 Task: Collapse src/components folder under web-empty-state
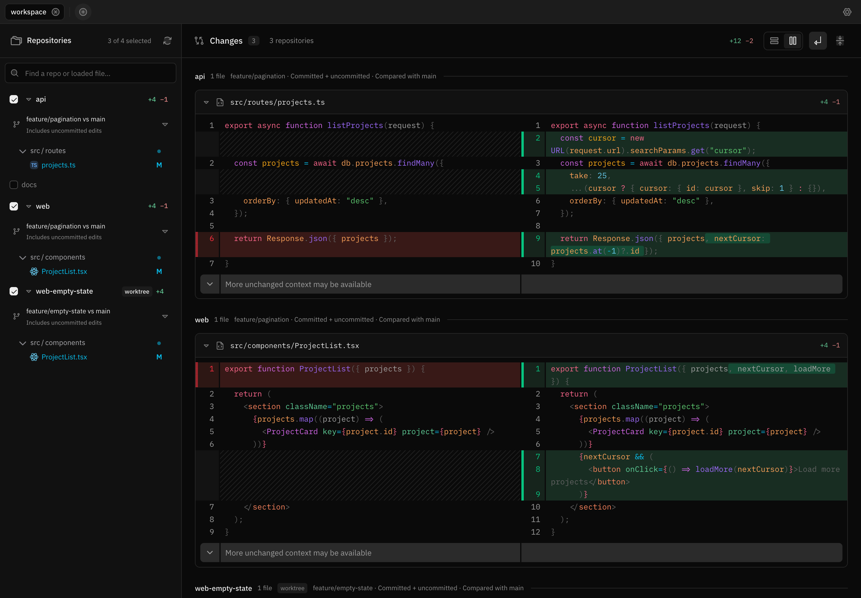pos(22,343)
